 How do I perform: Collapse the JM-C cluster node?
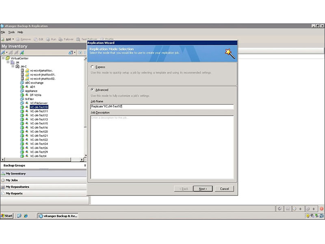(13, 66)
